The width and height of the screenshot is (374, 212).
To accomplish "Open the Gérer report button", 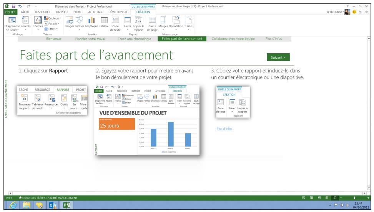I will pos(127,24).
